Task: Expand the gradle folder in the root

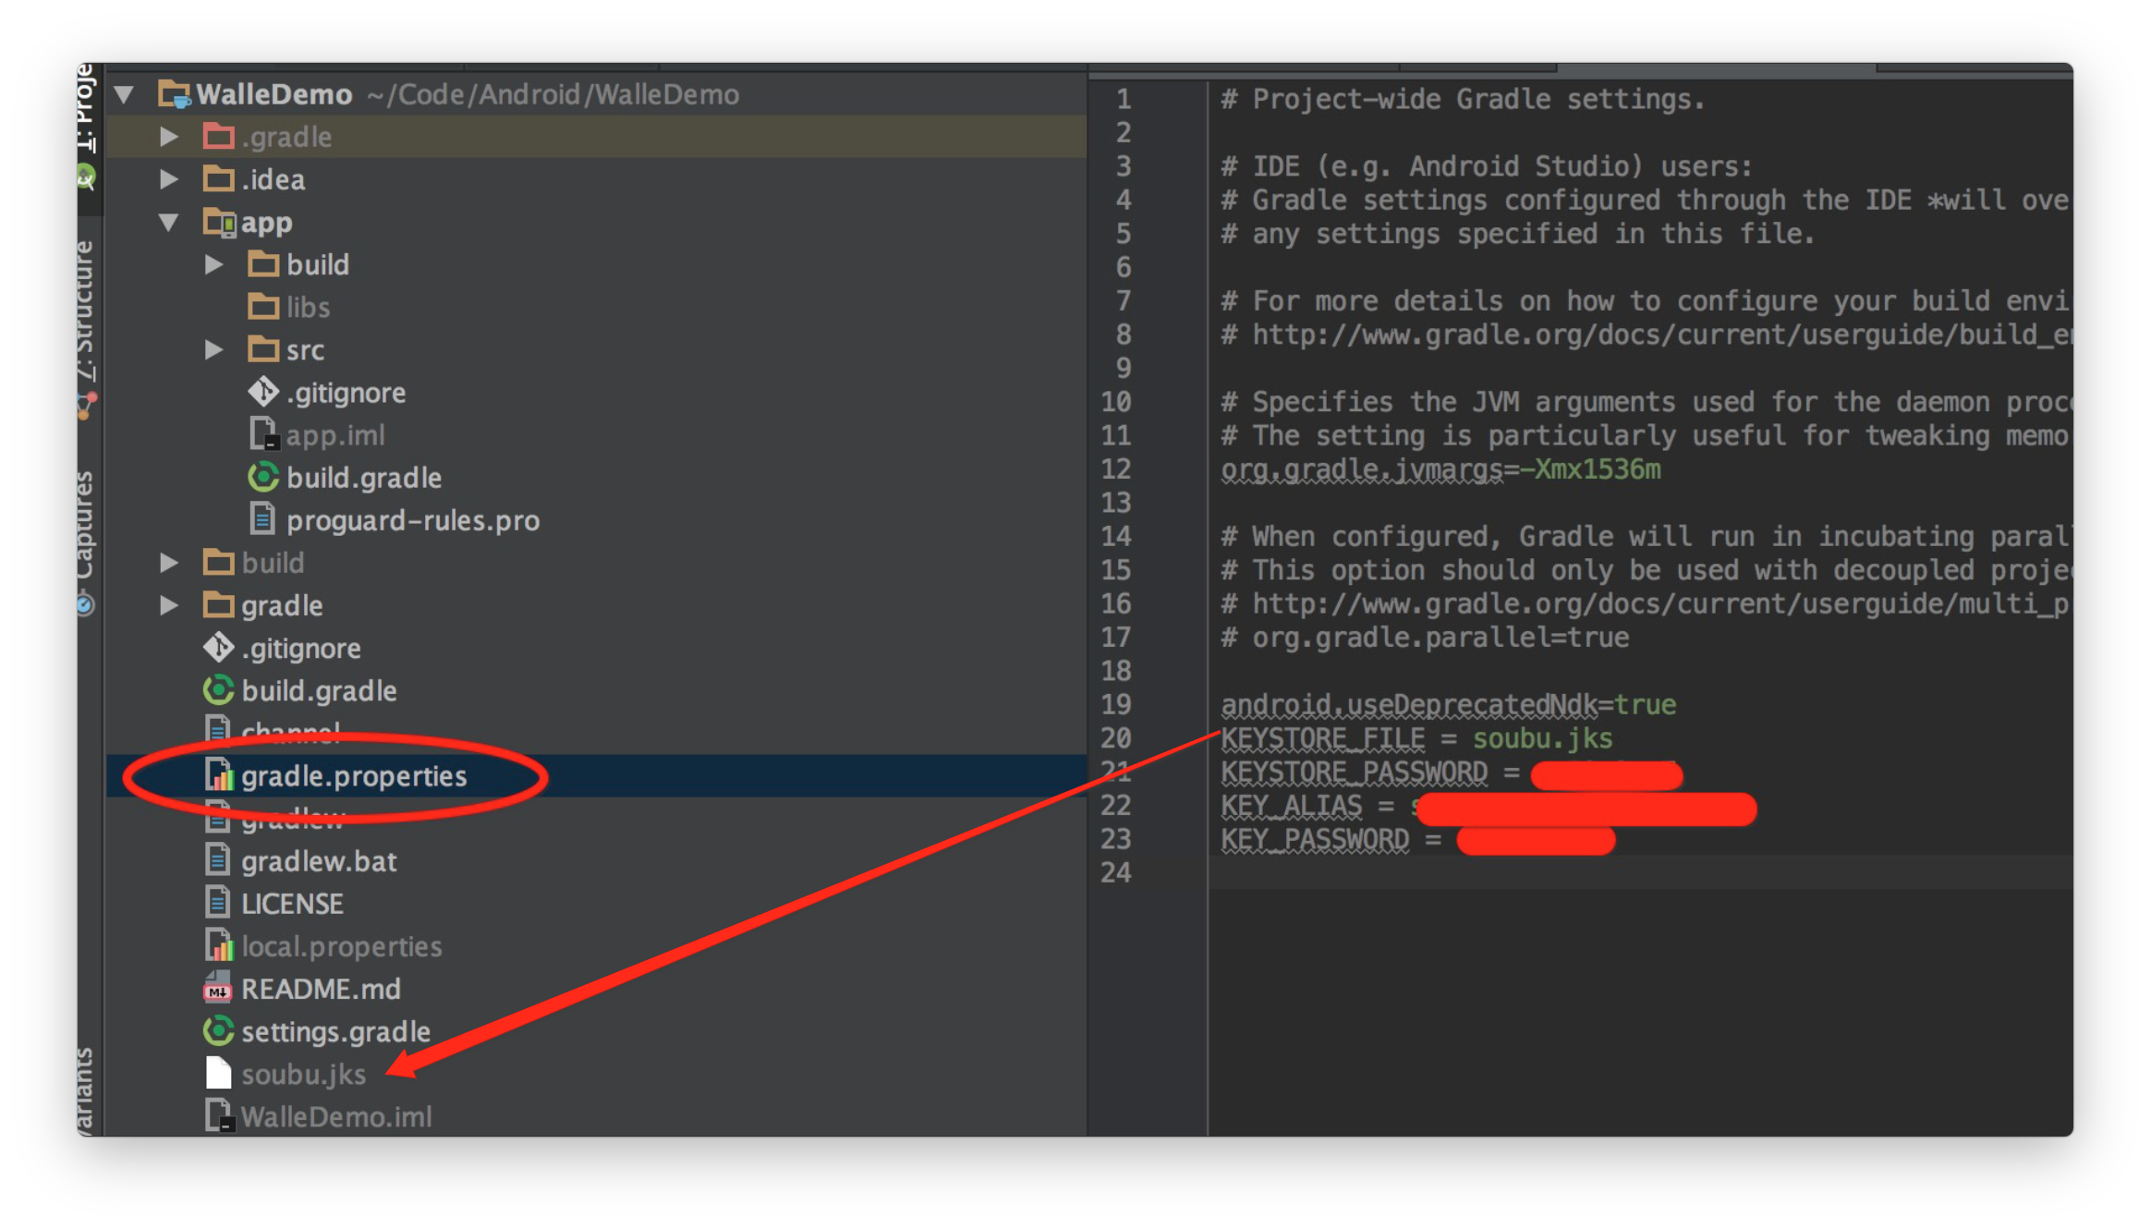Action: [x=169, y=605]
